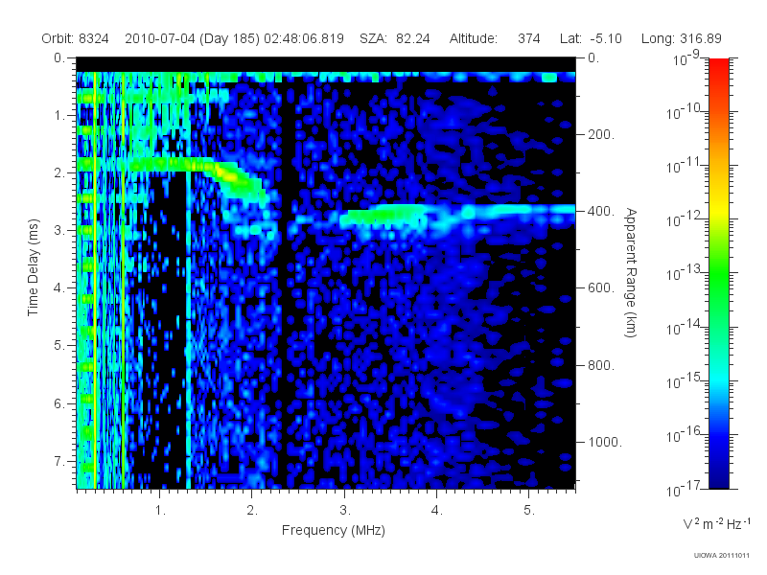
Task: Click the '400.' apparent range tick label
Action: point(601,211)
